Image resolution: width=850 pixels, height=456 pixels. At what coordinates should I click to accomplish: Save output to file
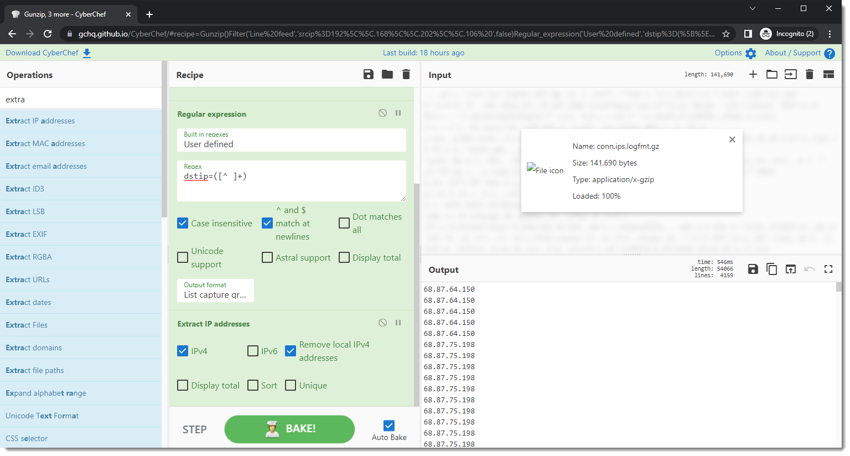click(x=753, y=270)
